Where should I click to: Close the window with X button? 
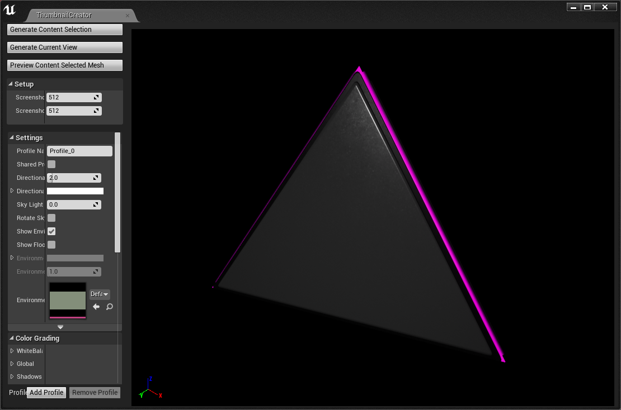605,7
